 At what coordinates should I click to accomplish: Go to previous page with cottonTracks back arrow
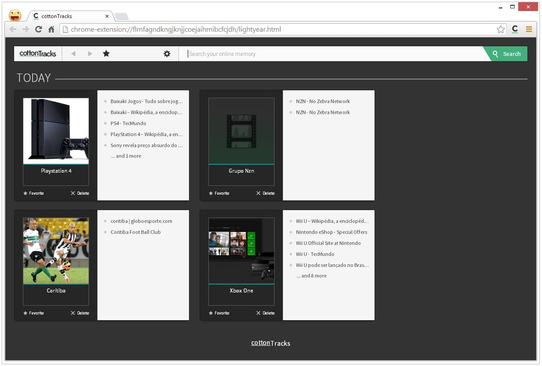click(x=73, y=54)
